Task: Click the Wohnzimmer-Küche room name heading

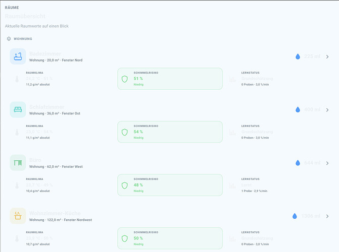Action: click(55, 213)
